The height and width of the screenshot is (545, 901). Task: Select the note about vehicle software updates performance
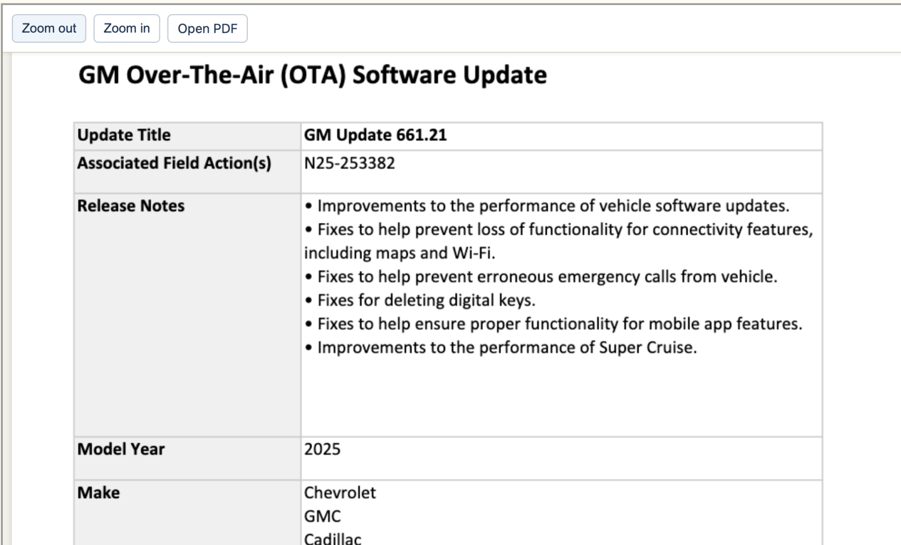pyautogui.click(x=547, y=206)
